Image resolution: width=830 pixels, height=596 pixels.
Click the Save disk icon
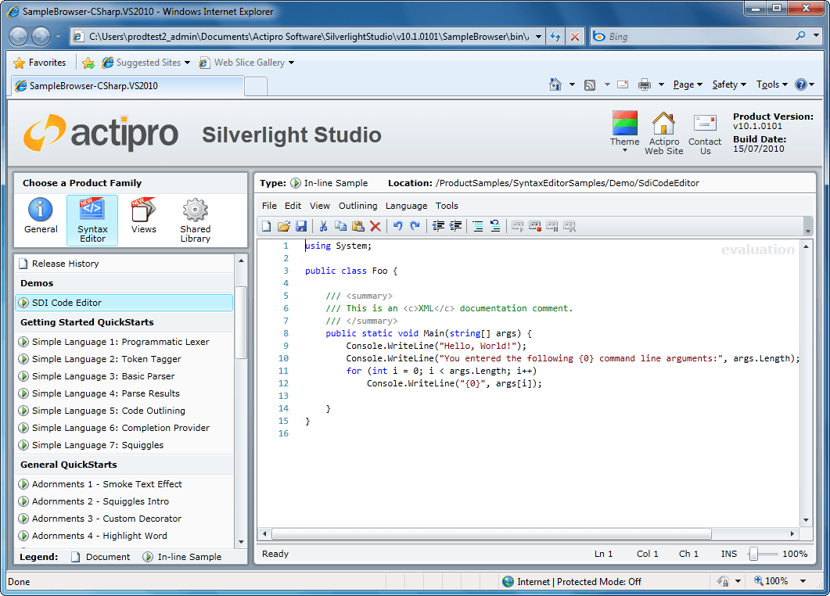pos(301,227)
